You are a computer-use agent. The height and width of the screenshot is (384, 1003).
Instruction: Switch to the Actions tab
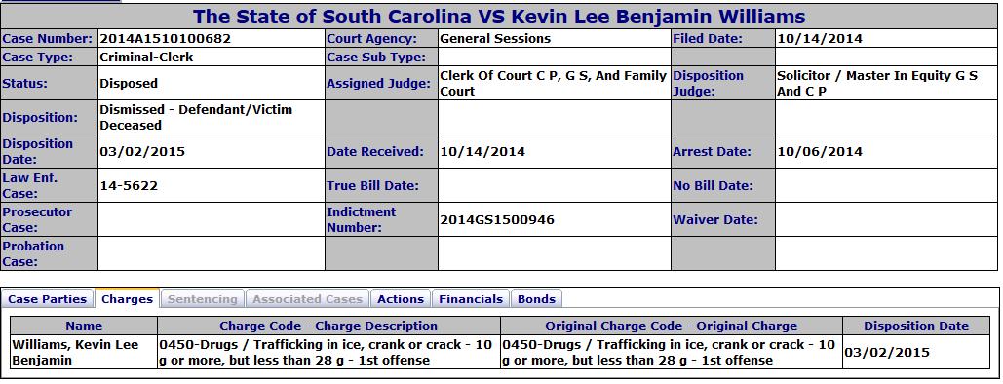point(401,299)
